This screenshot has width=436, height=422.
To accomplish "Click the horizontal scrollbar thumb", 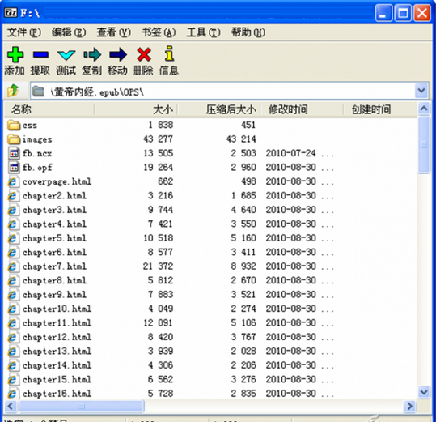I will pos(81,406).
